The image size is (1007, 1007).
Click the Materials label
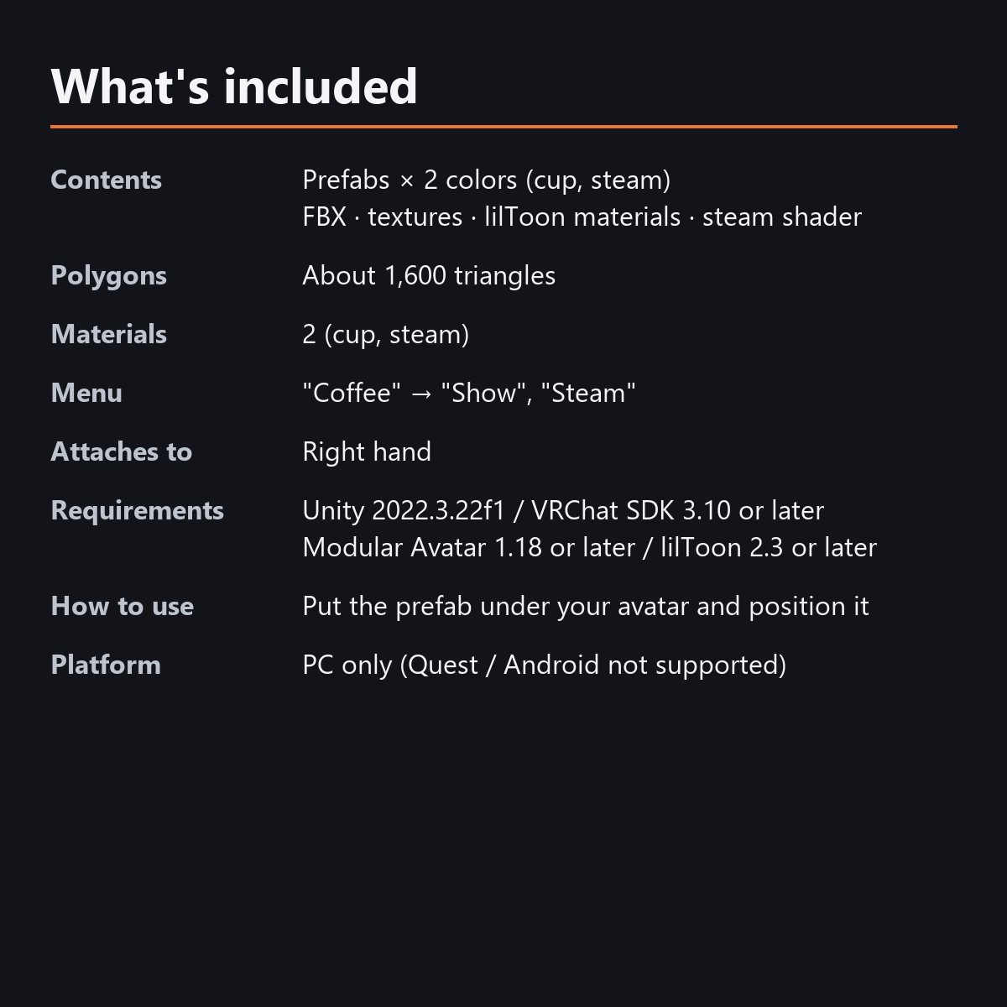pos(109,334)
